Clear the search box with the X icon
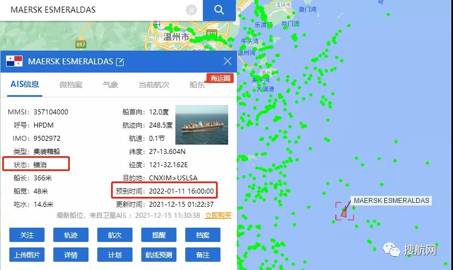The width and height of the screenshot is (453, 270). point(191,10)
